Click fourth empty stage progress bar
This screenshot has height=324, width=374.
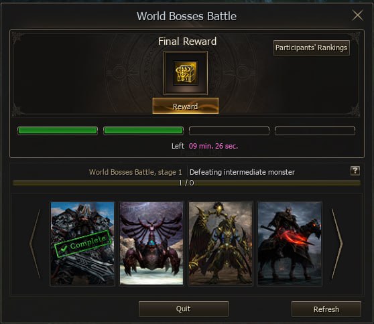point(315,131)
